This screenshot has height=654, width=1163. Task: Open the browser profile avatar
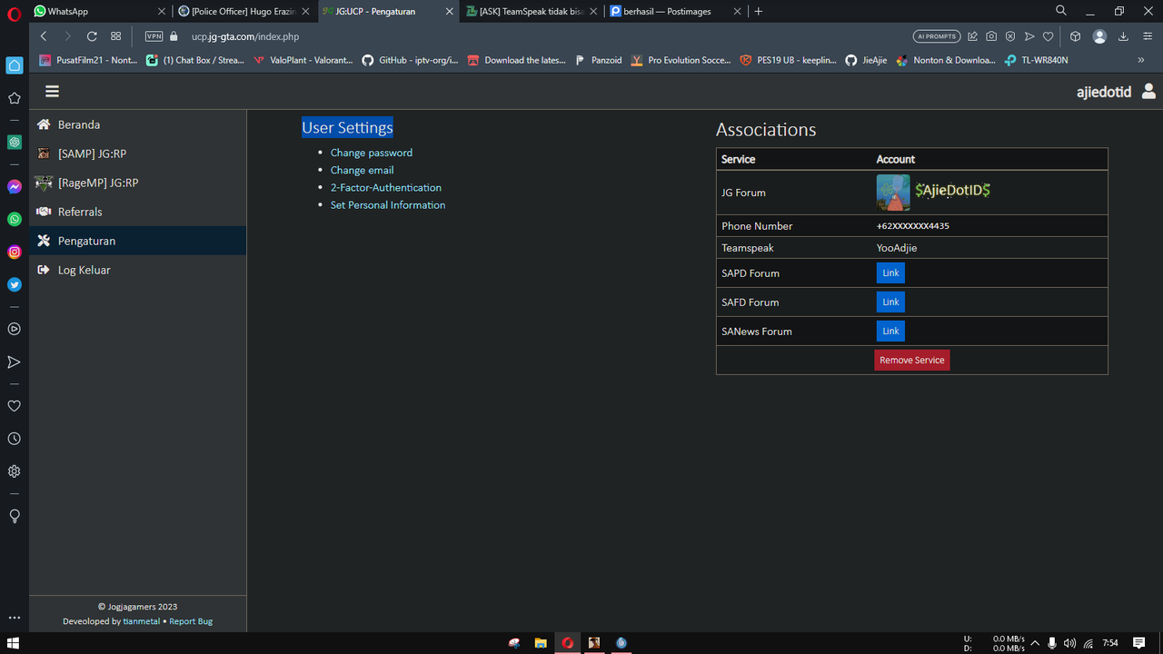point(1099,36)
